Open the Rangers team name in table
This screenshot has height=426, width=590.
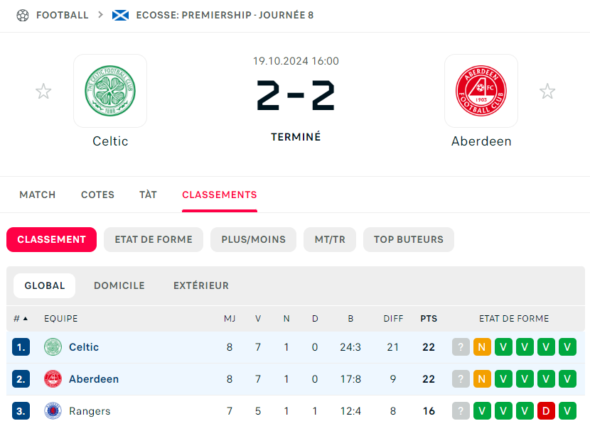point(90,411)
